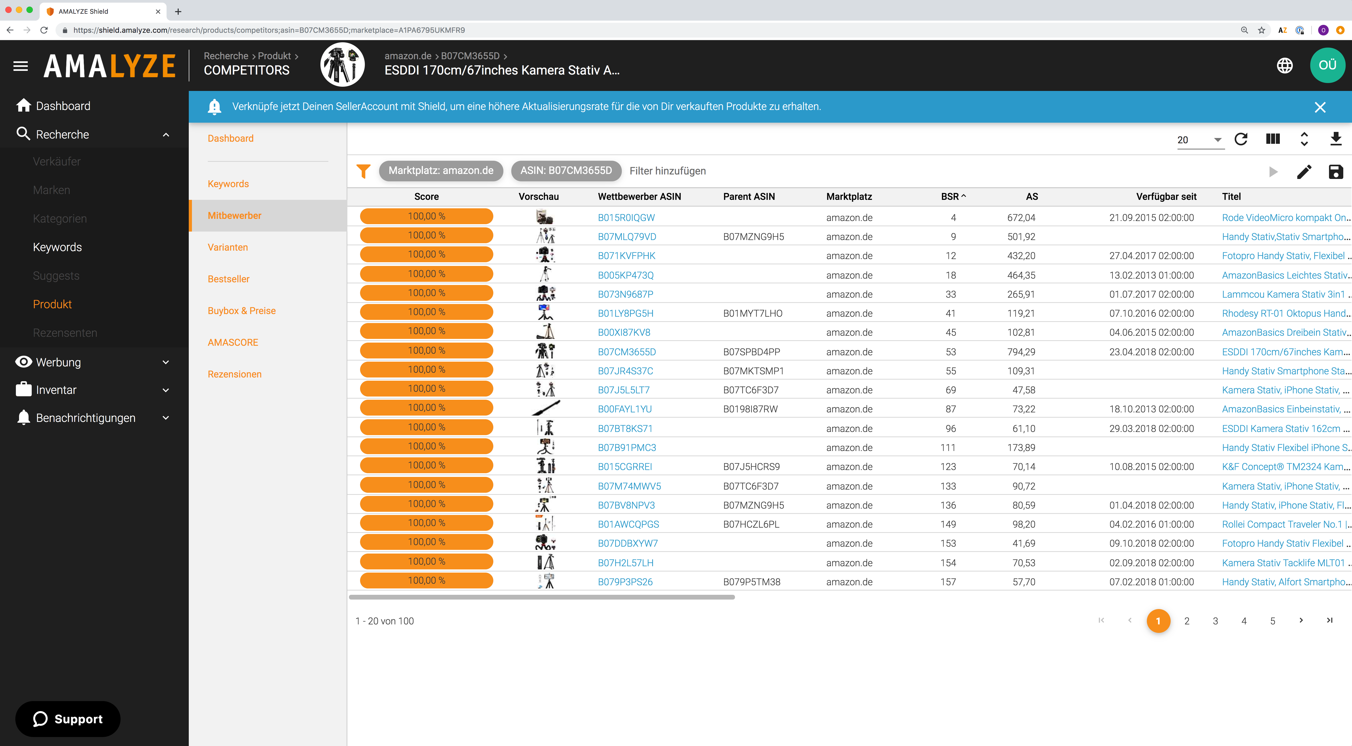
Task: Click the horizontal table scrollbar
Action: point(542,597)
